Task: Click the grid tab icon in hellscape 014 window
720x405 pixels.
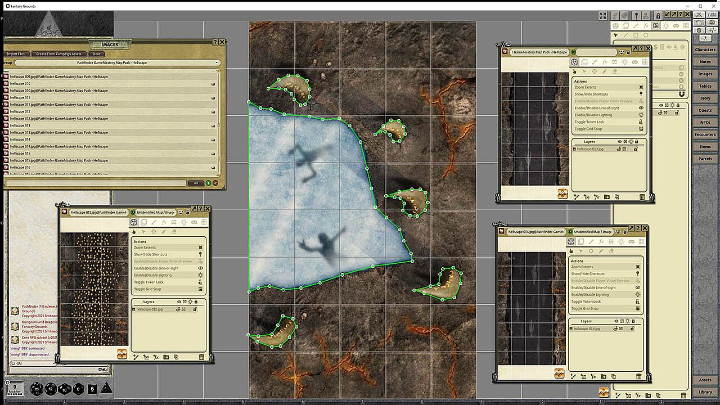Action: tap(641, 242)
